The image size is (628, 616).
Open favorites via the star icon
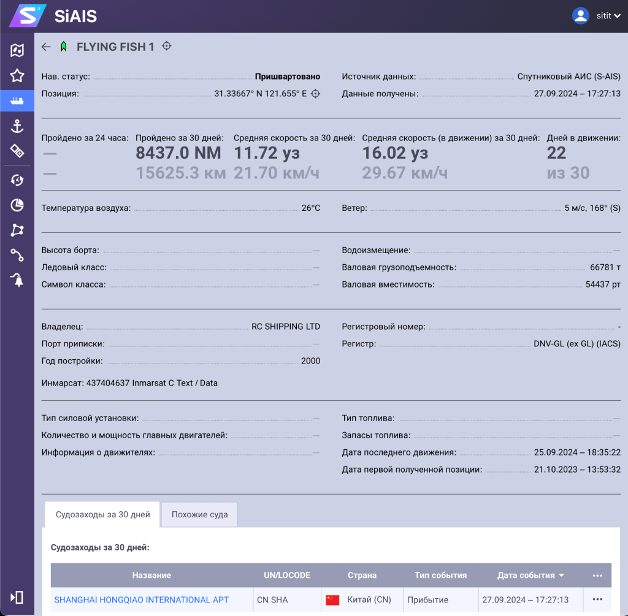click(17, 76)
